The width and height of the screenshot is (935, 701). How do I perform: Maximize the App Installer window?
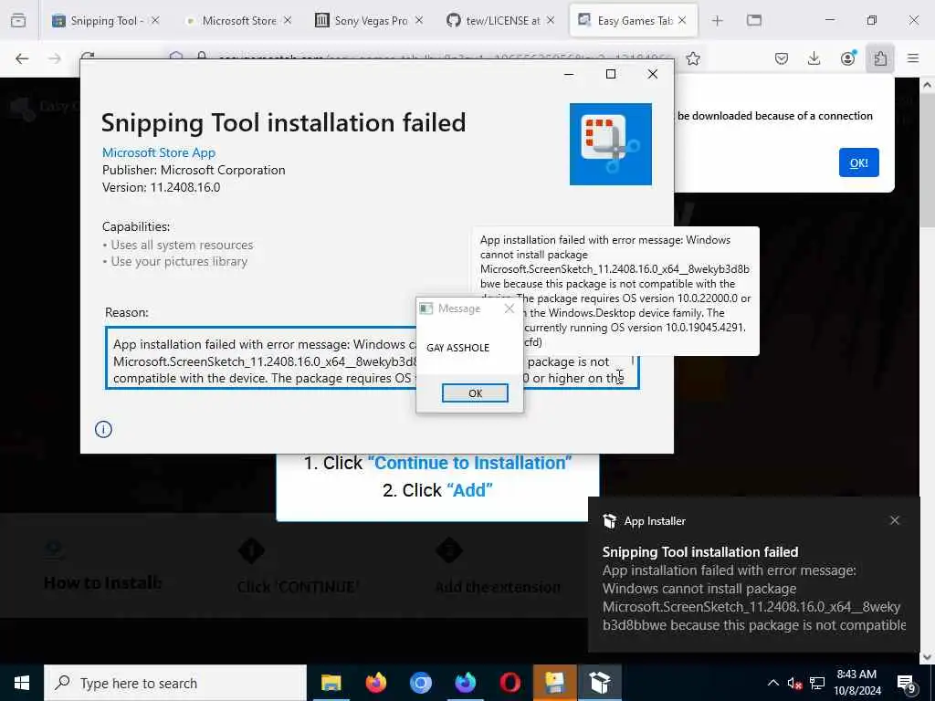tap(611, 74)
